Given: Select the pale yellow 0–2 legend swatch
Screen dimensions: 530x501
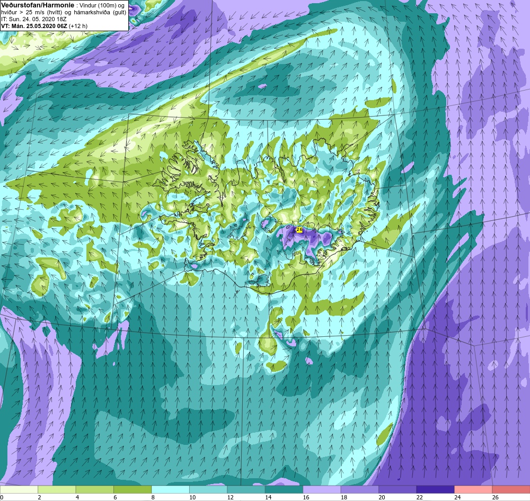Looking at the screenshot, I should click(19, 489).
